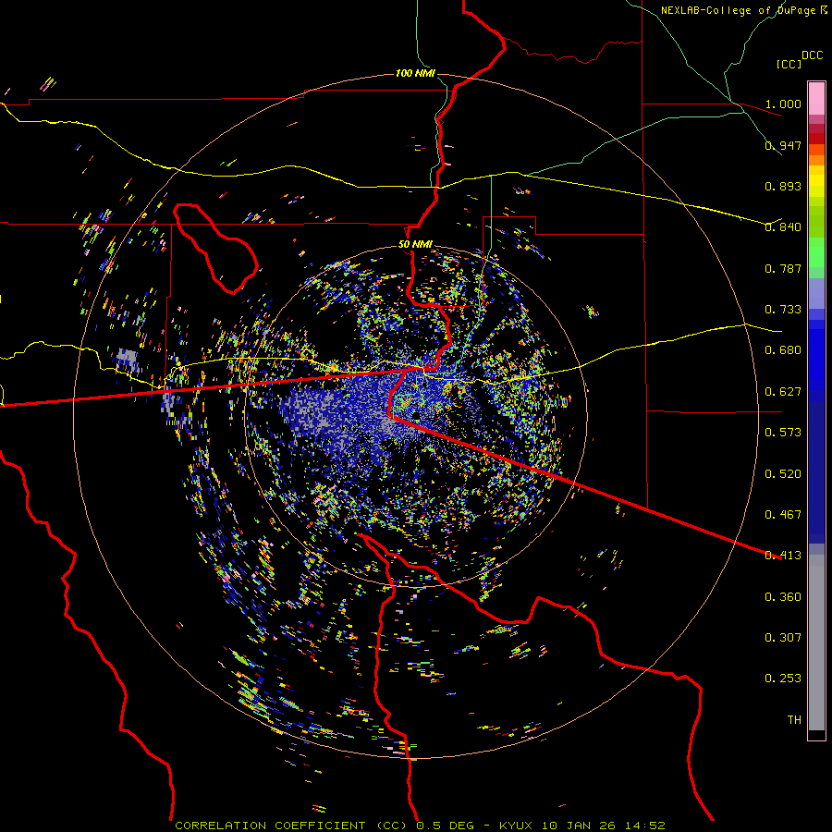Click the DCC label above color scale
Image resolution: width=832 pixels, height=832 pixels.
[x=812, y=55]
